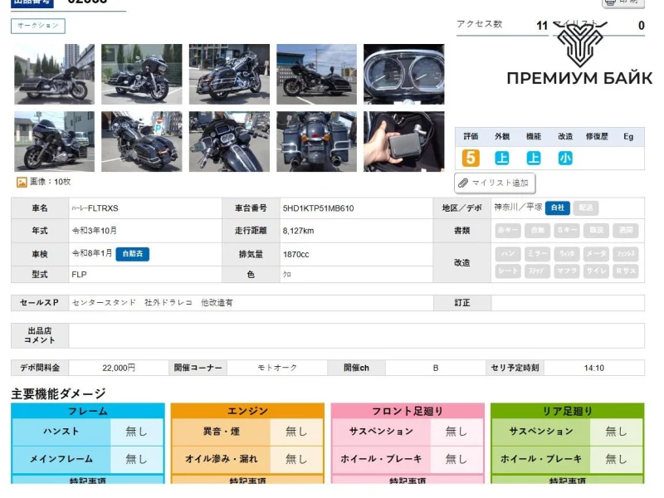Open the speedometer gauge thumbnail
The image size is (664, 498).
click(403, 74)
